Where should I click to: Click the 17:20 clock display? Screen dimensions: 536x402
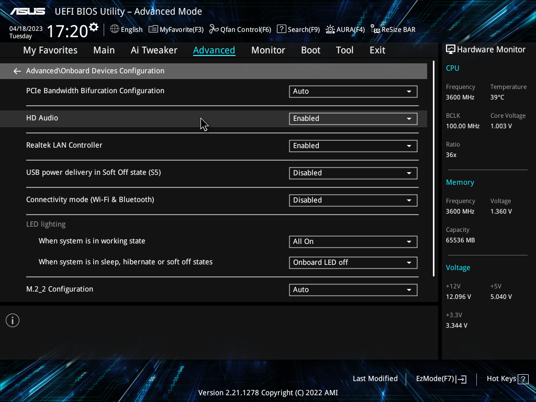point(67,31)
